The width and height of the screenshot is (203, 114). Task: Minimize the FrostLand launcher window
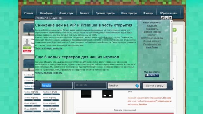[x=166, y=18]
